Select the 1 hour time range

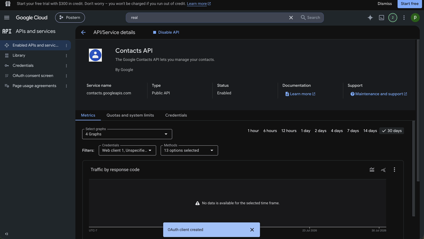point(253,131)
